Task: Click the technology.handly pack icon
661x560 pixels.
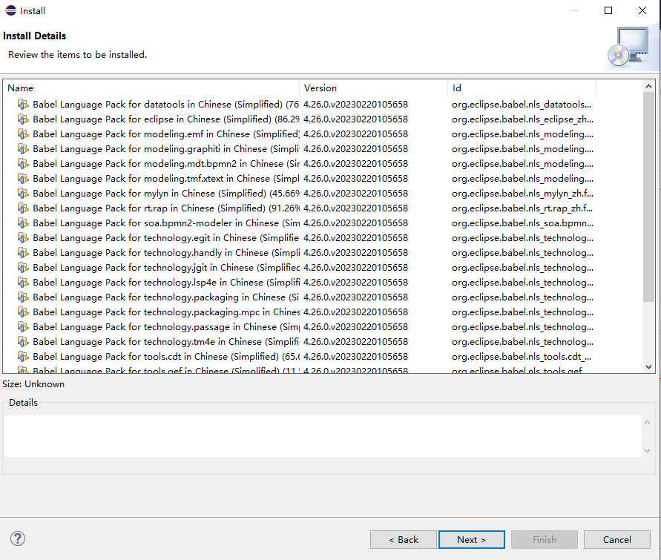Action: (23, 252)
